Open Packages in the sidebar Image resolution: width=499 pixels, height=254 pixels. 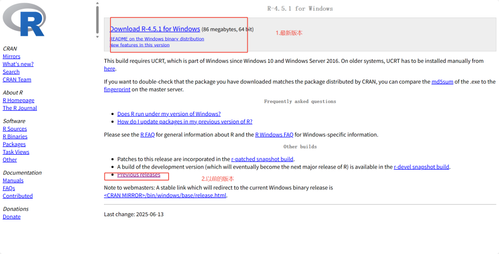[14, 145]
